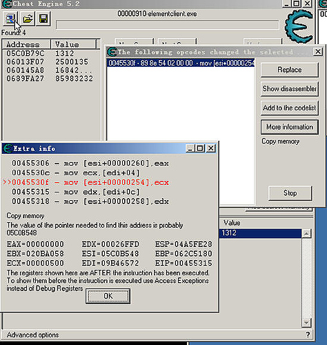Click Advanced options at the bottom
The height and width of the screenshot is (345, 327).
click(32, 335)
